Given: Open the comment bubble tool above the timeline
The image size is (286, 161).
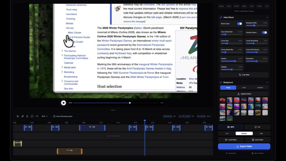Looking at the screenshot, I should pyautogui.click(x=32, y=116).
